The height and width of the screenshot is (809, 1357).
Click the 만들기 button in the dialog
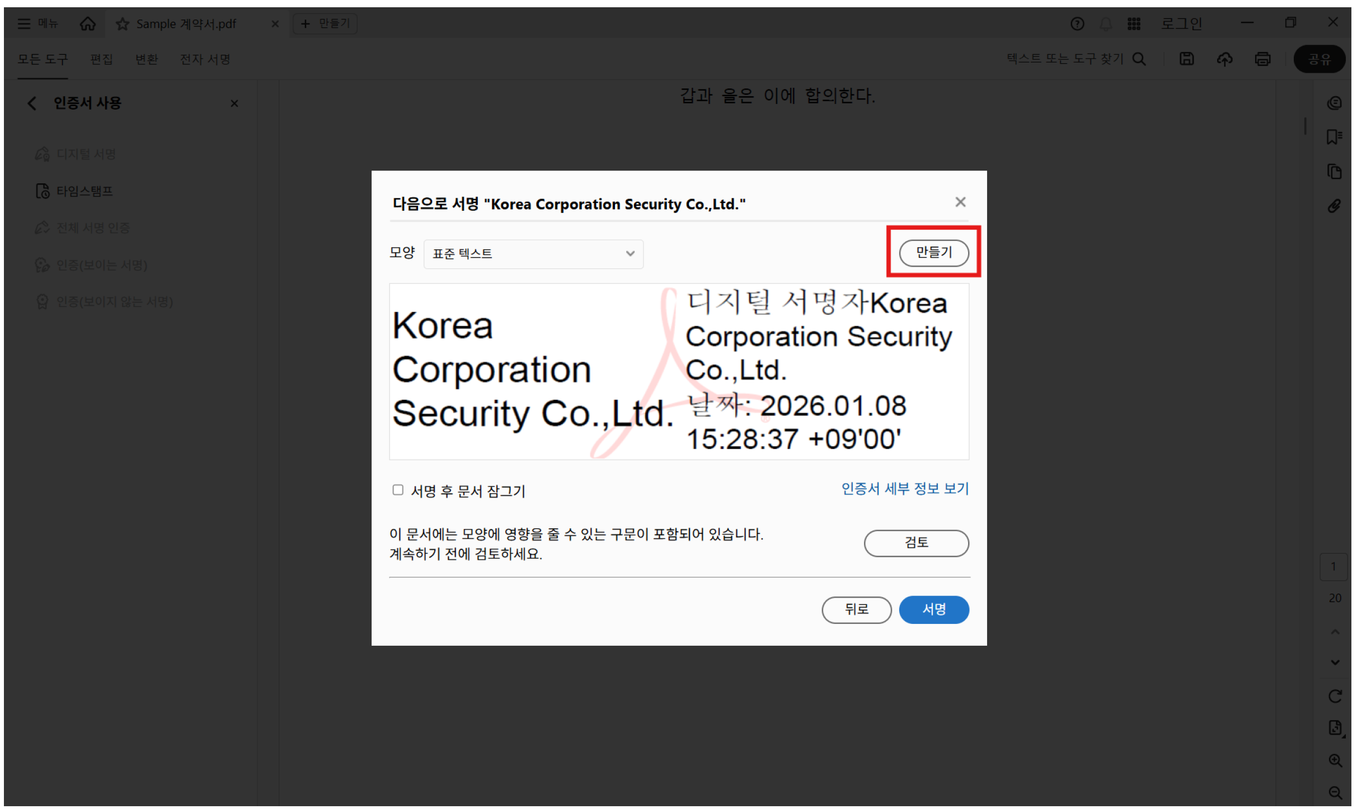pos(933,253)
